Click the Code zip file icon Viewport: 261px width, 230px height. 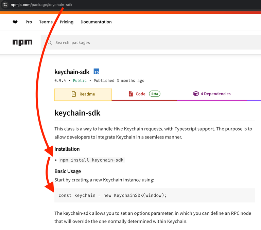click(131, 94)
